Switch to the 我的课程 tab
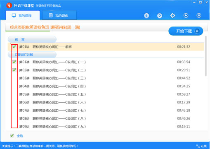210x149 pixels. 23,15
